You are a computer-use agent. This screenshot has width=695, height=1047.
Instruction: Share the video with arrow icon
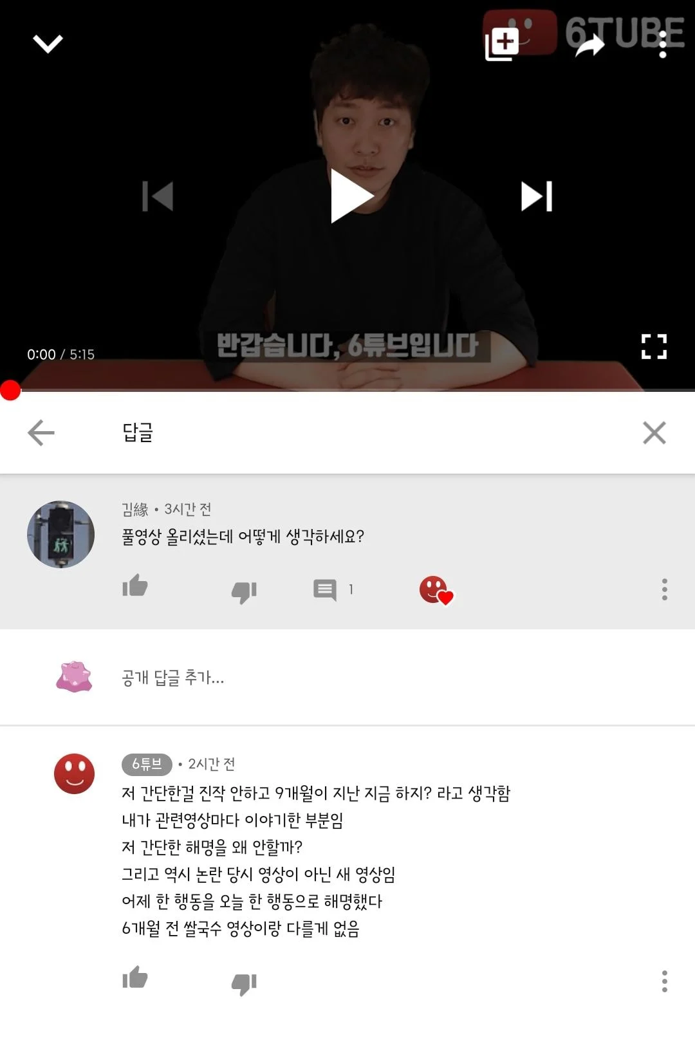589,45
